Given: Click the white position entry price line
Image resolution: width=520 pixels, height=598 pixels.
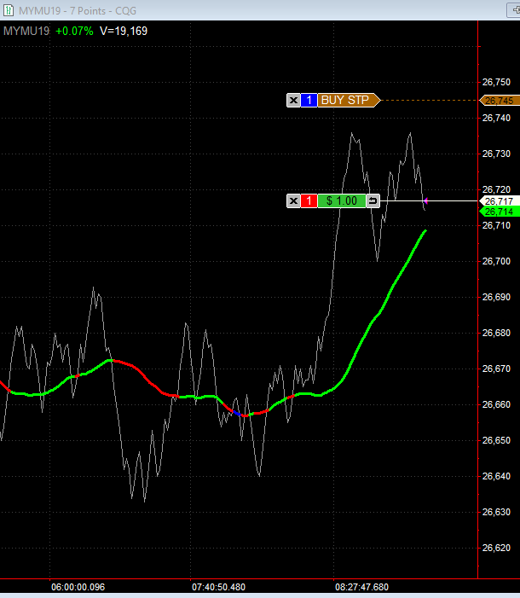Looking at the screenshot, I should point(430,201).
